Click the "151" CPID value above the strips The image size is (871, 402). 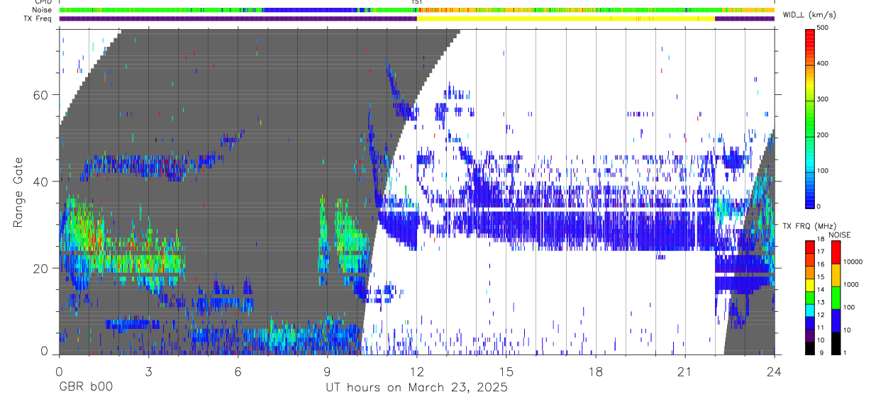click(417, 2)
